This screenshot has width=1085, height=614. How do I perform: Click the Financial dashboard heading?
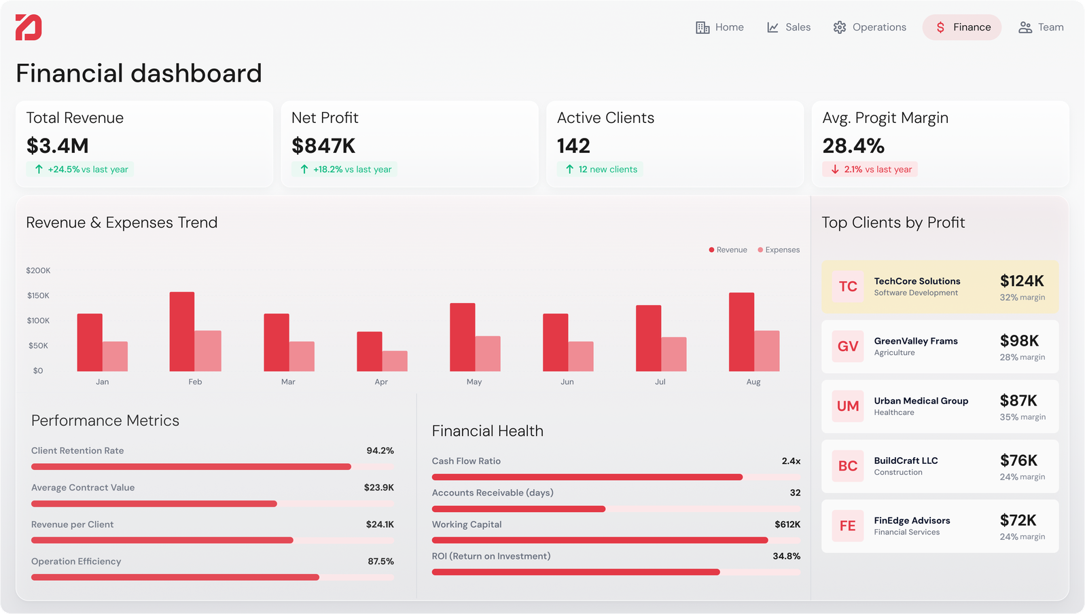click(x=139, y=73)
